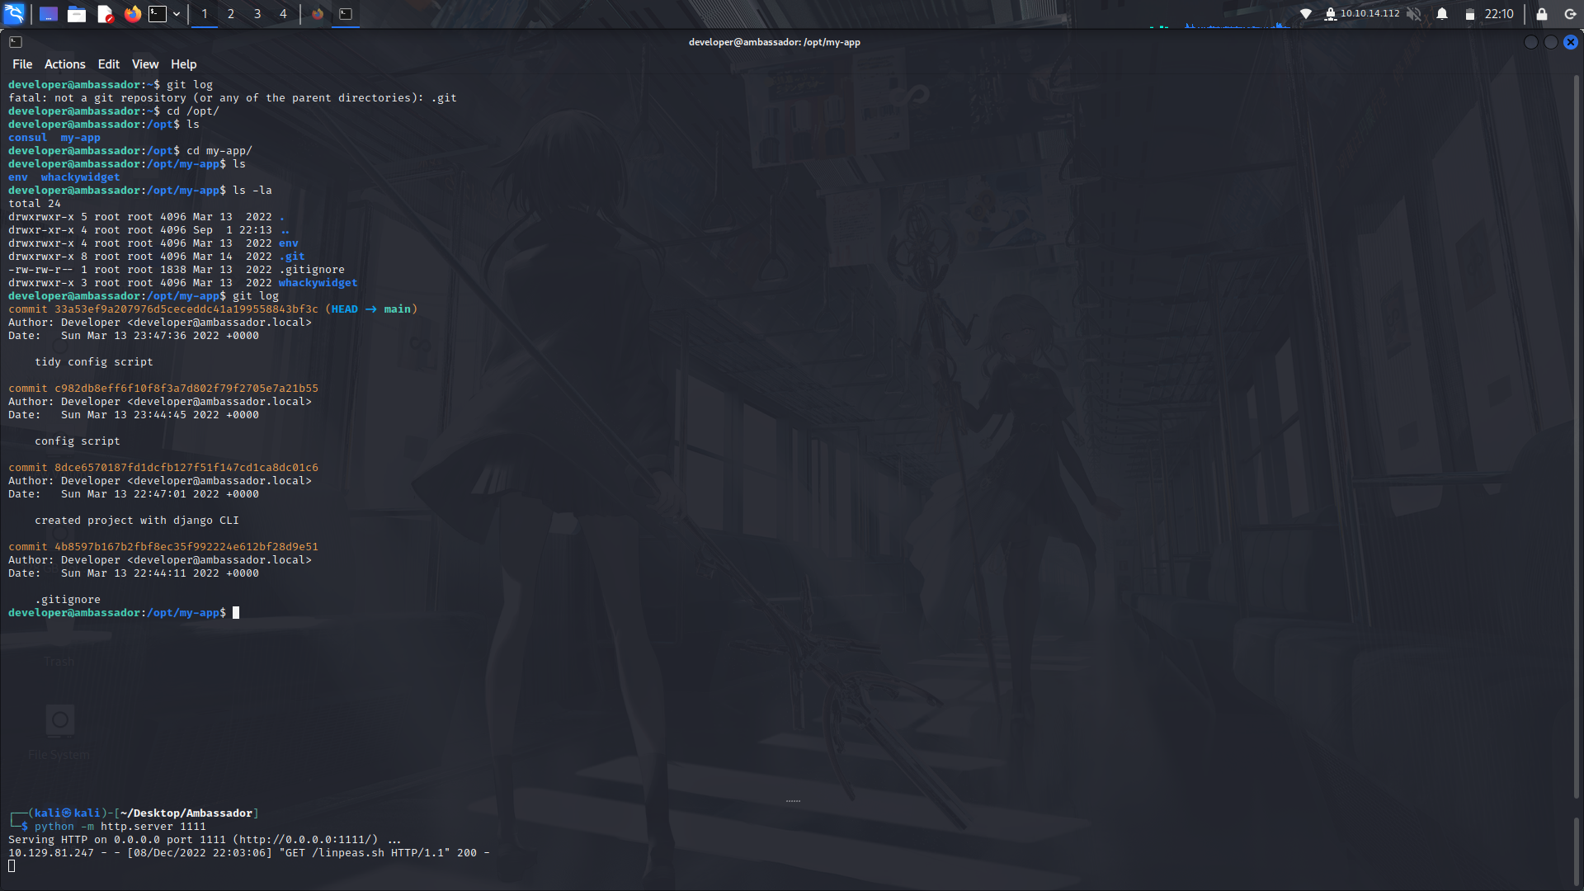The height and width of the screenshot is (891, 1584).
Task: Log out using the tray power icon
Action: [1568, 14]
